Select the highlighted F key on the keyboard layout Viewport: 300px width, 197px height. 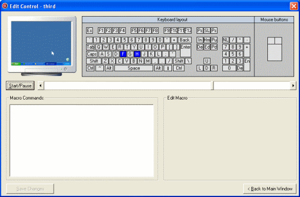click(x=123, y=54)
